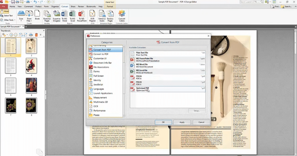Click the print icon in Thumbnails toolbar

click(x=31, y=35)
